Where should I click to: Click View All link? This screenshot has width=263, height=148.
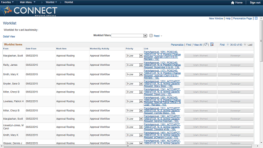click(x=198, y=45)
